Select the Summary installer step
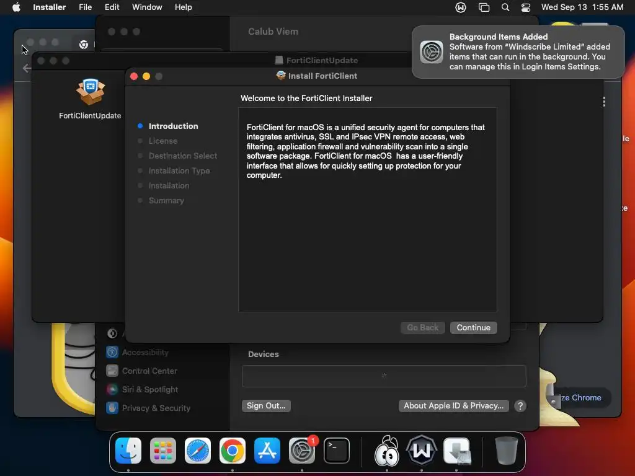The image size is (635, 476). [166, 201]
